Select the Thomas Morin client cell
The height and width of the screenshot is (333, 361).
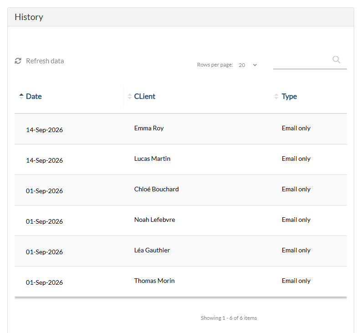pos(154,281)
